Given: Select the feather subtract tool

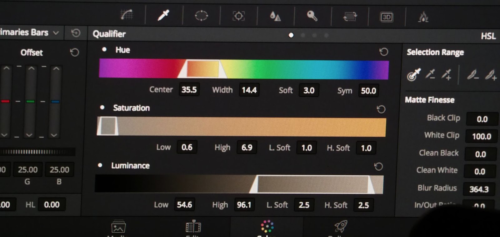Looking at the screenshot, I should click(x=472, y=75).
